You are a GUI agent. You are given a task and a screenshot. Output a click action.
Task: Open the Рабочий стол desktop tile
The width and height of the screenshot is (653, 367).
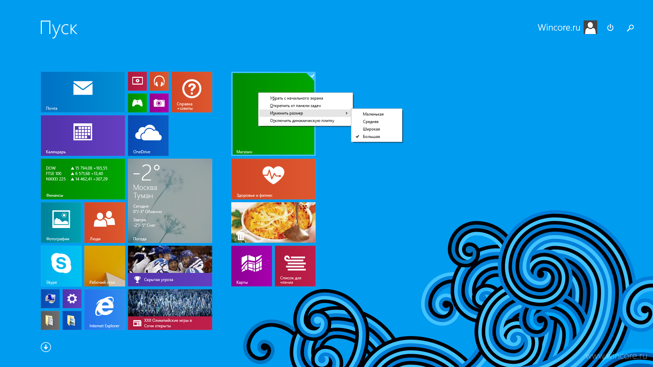point(104,266)
